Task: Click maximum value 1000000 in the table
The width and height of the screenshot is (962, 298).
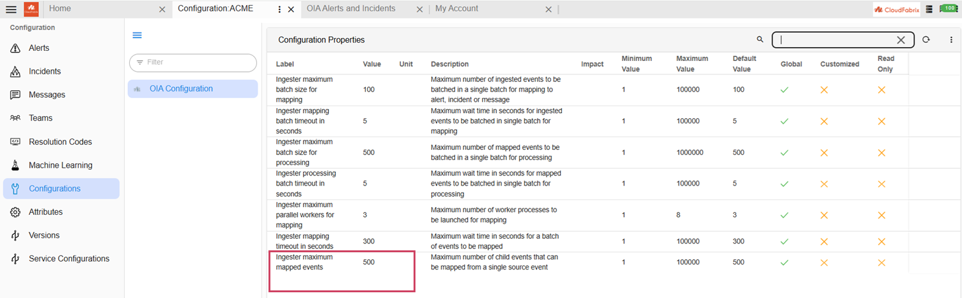Action: [690, 152]
